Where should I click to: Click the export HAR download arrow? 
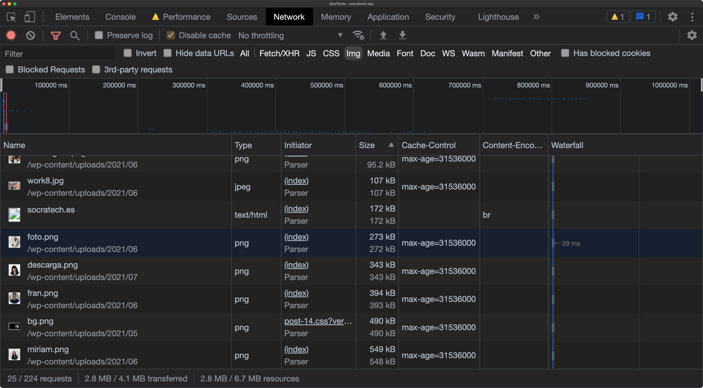pyautogui.click(x=402, y=35)
